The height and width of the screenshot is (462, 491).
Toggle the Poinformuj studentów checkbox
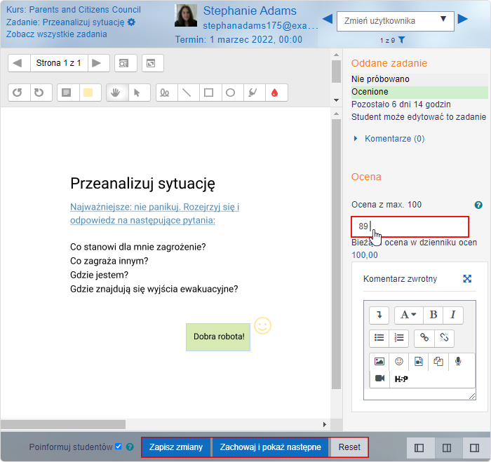point(118,447)
